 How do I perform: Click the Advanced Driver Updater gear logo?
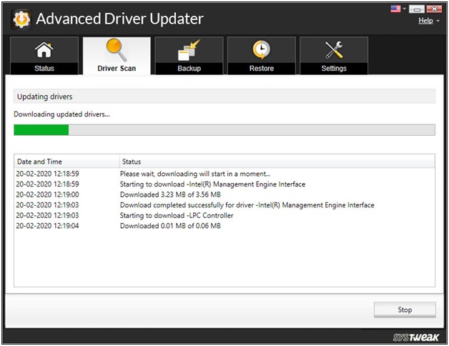tap(20, 19)
